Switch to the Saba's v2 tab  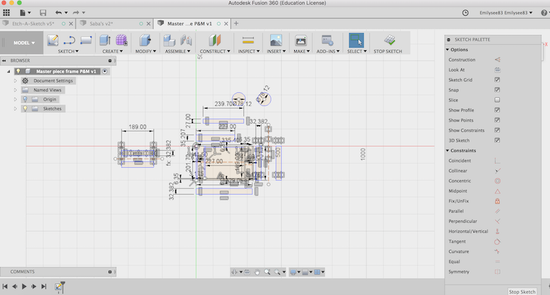click(101, 24)
